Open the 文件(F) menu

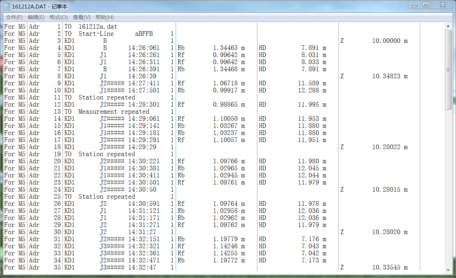click(x=14, y=17)
